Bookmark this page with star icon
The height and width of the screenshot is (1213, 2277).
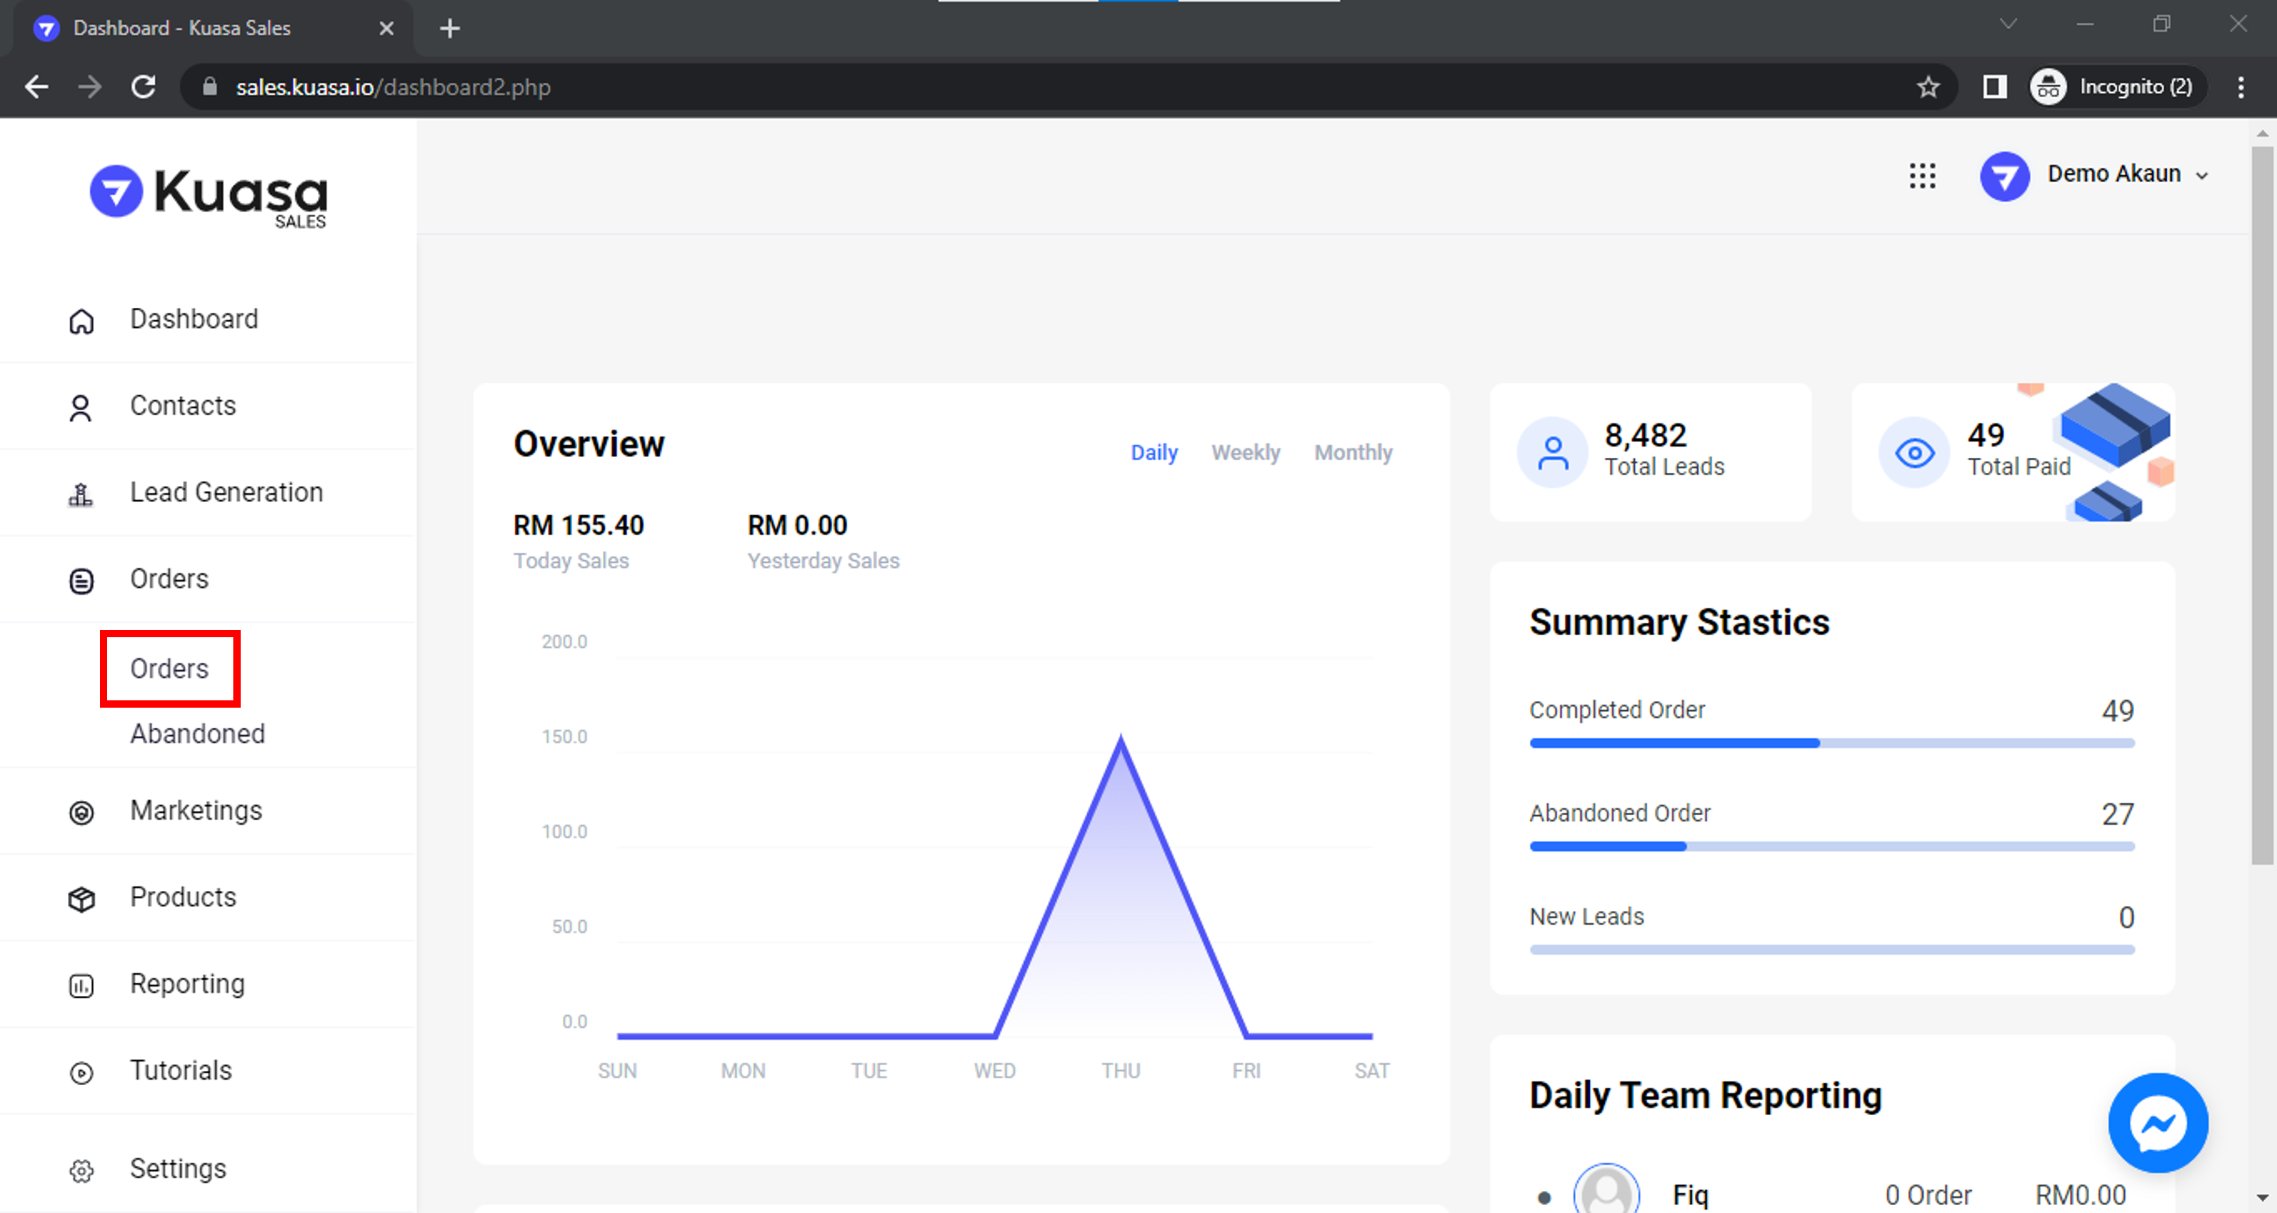pyautogui.click(x=1928, y=86)
